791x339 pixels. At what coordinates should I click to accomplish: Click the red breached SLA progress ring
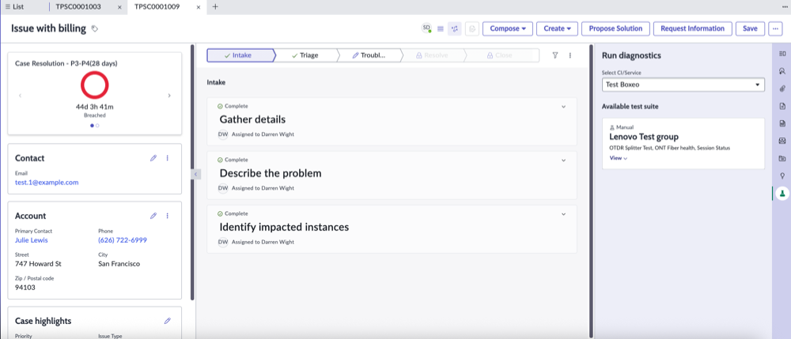94,85
